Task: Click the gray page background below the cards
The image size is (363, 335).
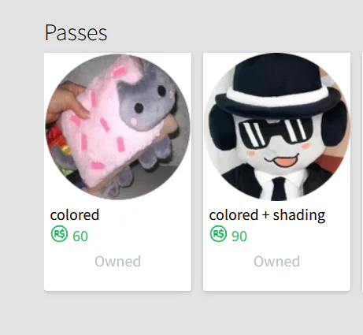Action: (181, 314)
